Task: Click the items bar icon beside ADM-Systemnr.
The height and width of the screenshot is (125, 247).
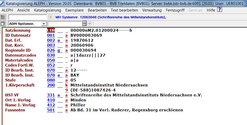Action: (x=3, y=24)
